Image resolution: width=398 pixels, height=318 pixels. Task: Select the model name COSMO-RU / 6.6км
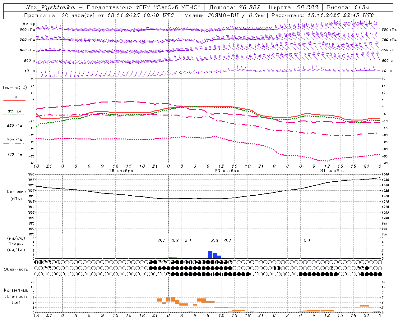(235, 15)
